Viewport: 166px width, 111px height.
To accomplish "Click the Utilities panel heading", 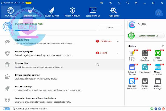I will (132, 46).
